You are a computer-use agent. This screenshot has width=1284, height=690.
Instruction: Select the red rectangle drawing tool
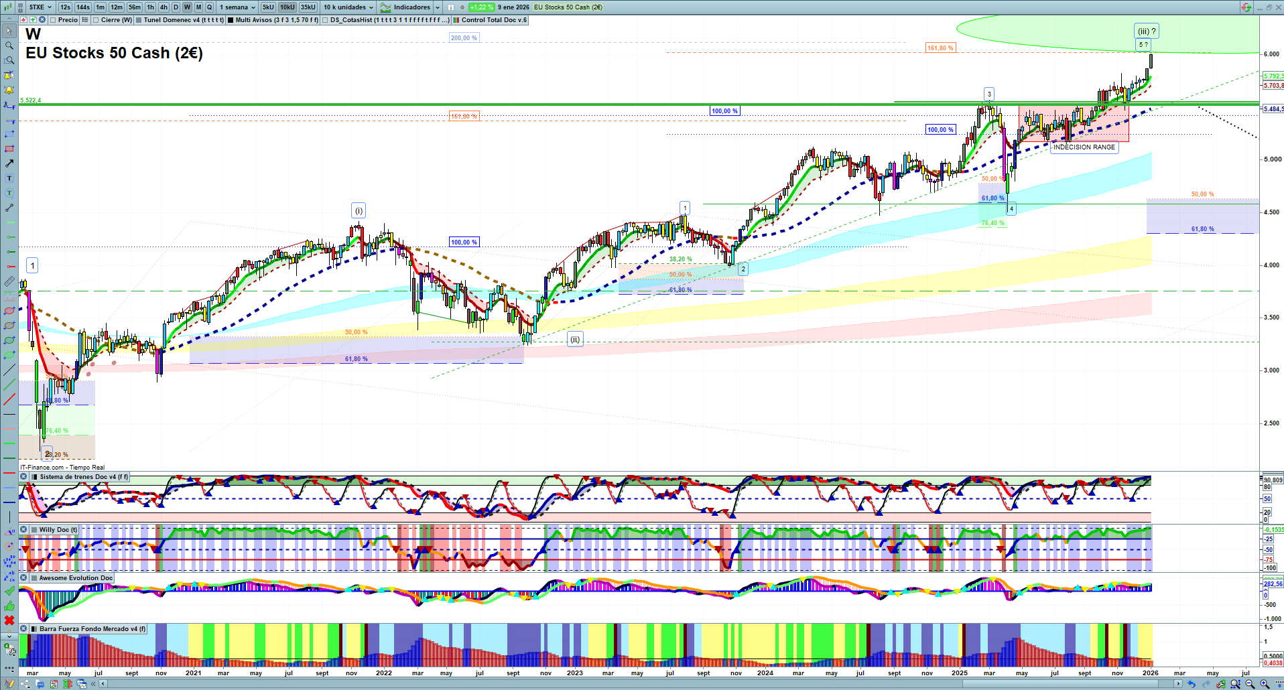click(9, 149)
